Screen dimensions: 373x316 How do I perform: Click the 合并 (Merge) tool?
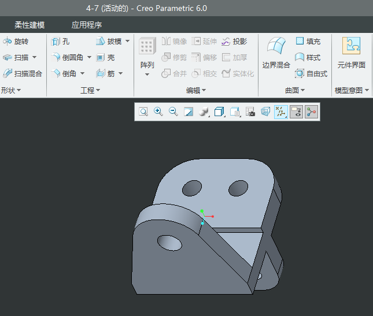[174, 73]
